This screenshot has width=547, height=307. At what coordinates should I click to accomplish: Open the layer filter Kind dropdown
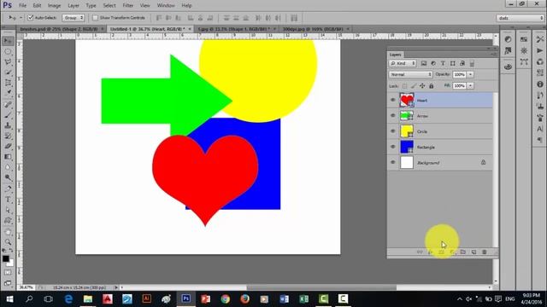coord(403,63)
